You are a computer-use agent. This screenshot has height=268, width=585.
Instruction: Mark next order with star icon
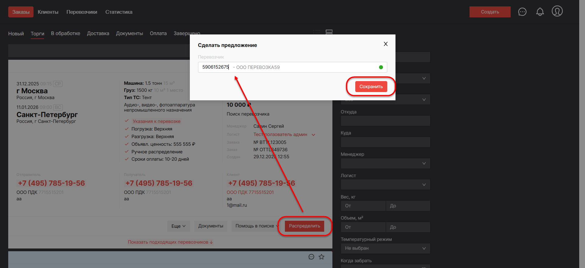click(321, 257)
